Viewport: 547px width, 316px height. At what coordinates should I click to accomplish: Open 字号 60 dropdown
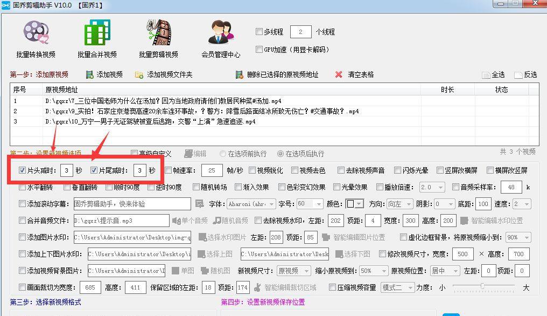click(x=310, y=204)
